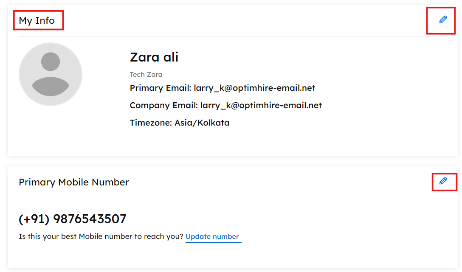Click the best Mobile number question text
The height and width of the screenshot is (272, 462).
[x=101, y=237]
